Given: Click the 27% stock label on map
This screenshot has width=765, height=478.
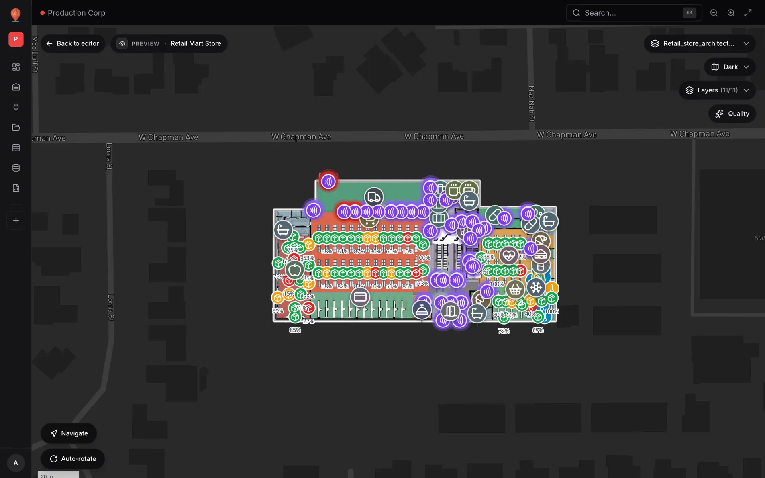Looking at the screenshot, I should click(x=308, y=321).
